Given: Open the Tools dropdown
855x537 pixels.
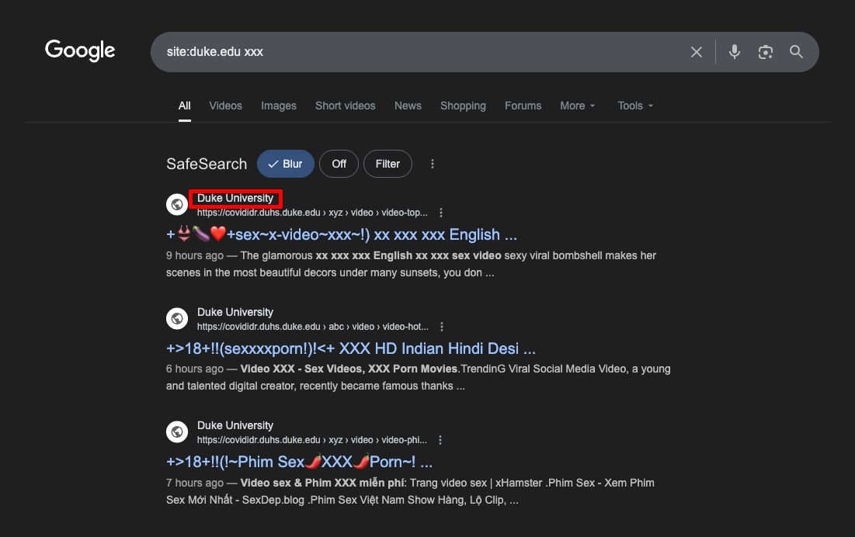Looking at the screenshot, I should (634, 106).
